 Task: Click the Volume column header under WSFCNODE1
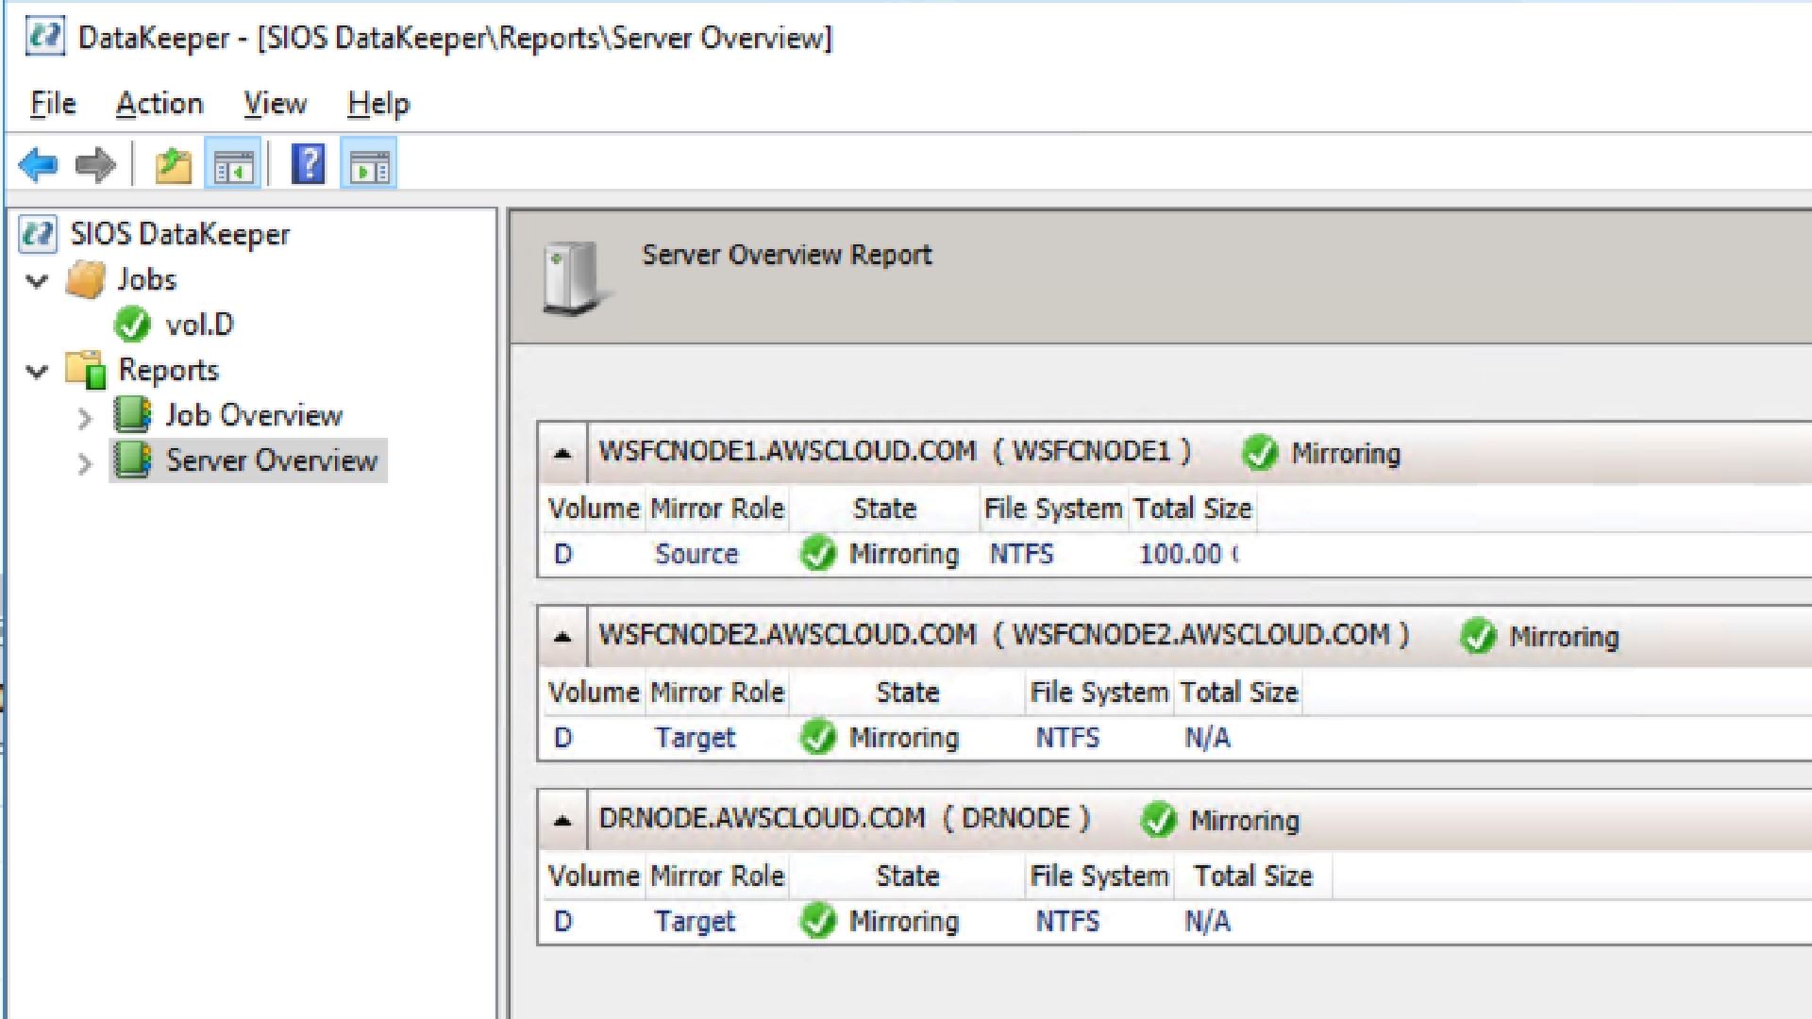(594, 509)
